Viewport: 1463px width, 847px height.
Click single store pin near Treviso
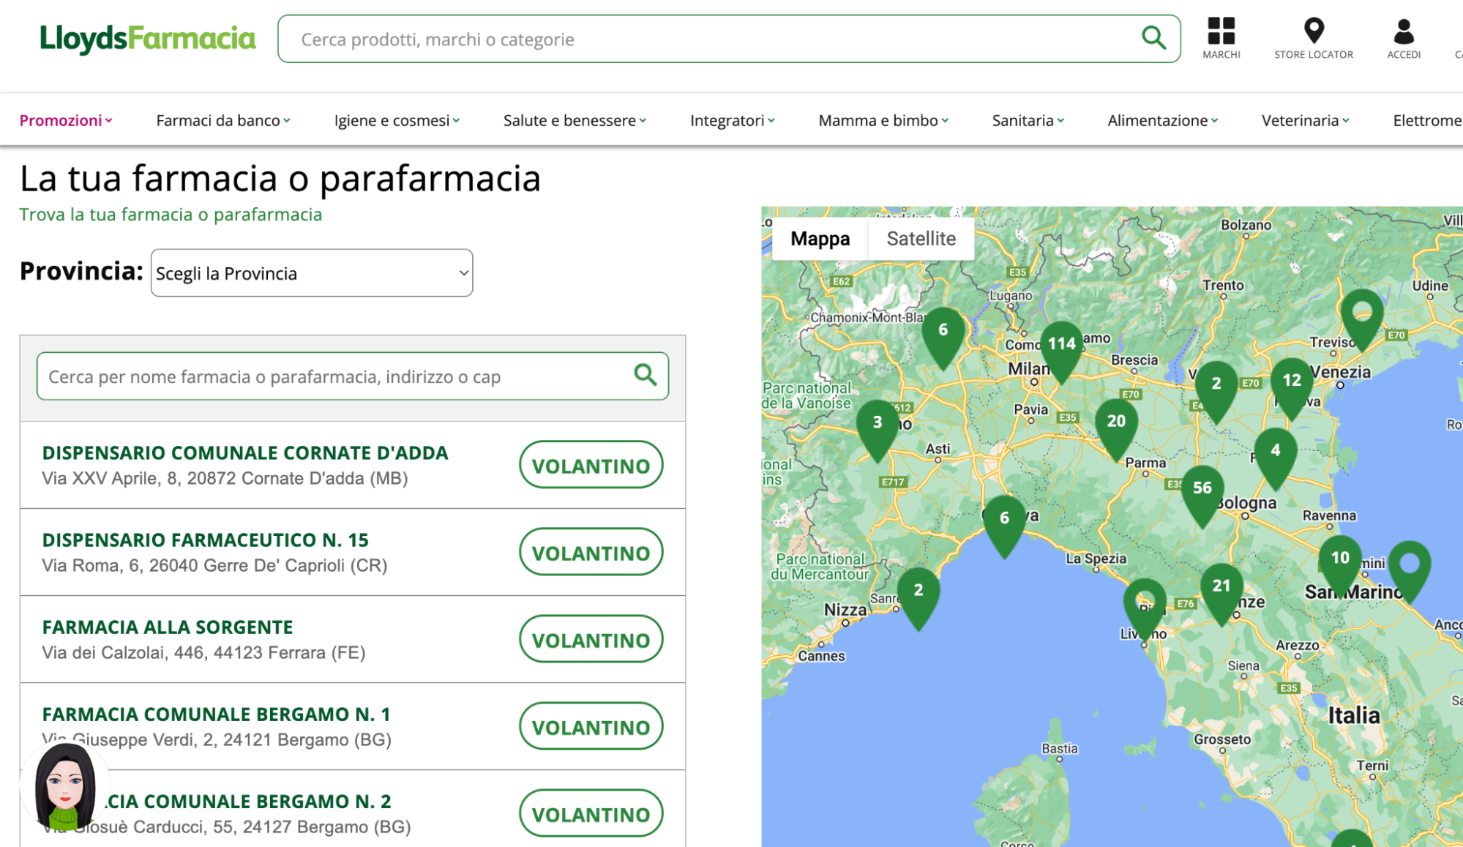[1361, 320]
